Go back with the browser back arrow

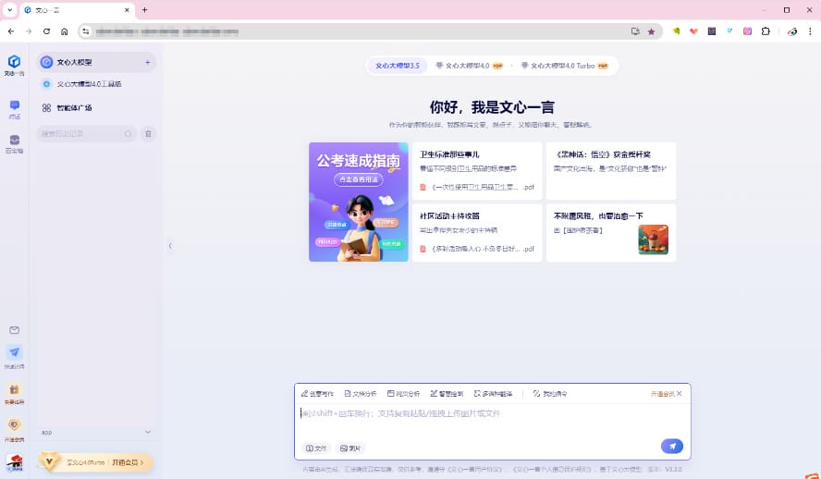click(x=11, y=31)
